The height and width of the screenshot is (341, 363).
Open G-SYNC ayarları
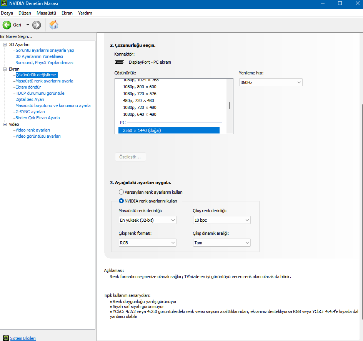click(30, 112)
